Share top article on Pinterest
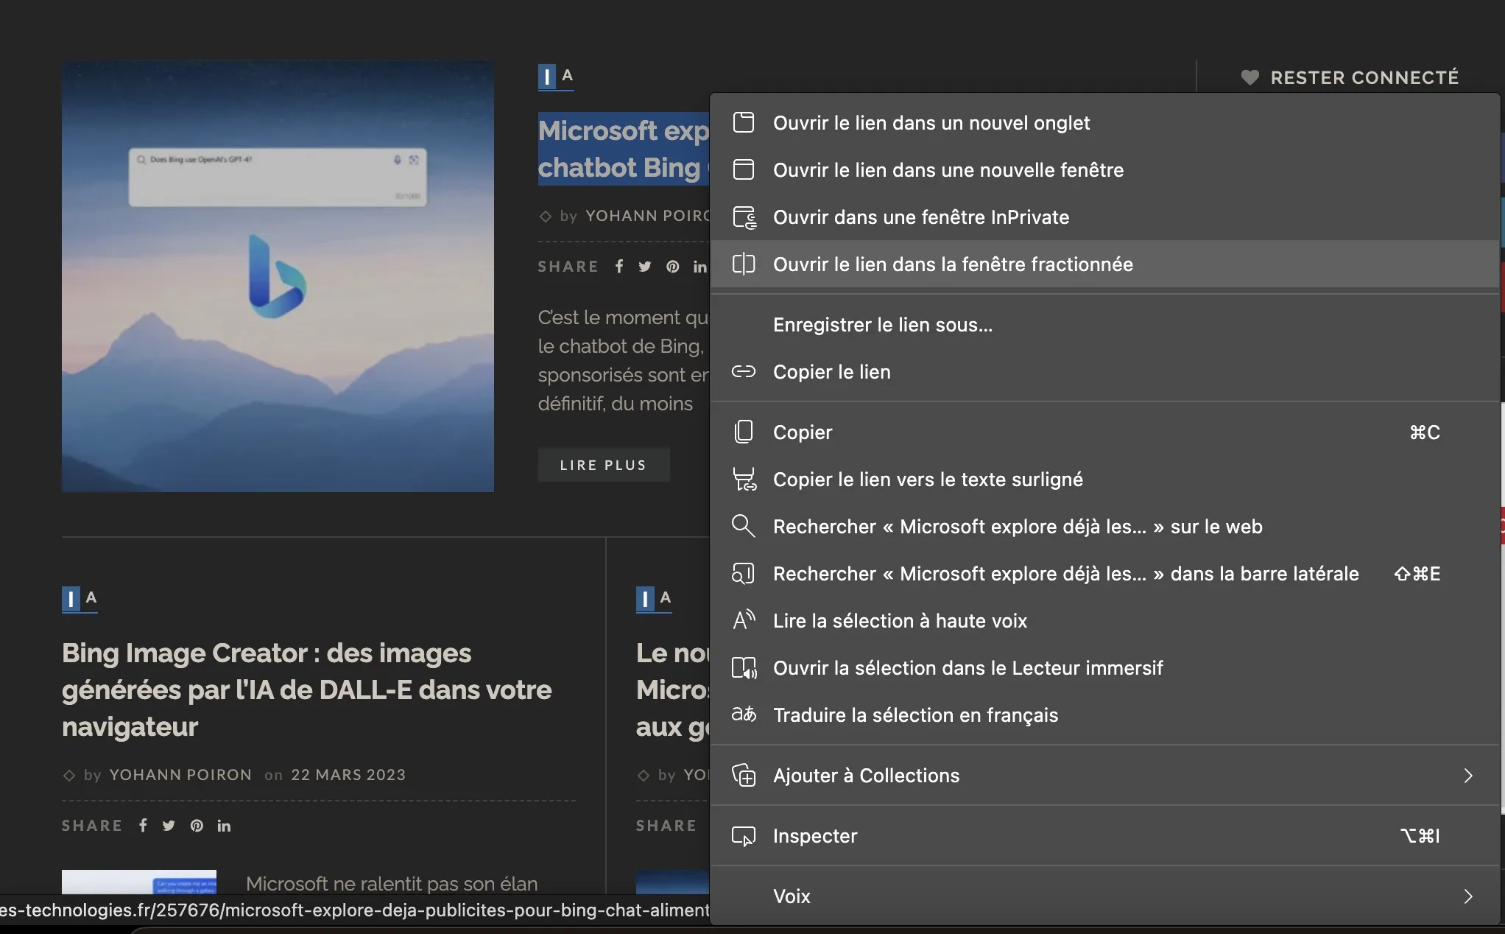This screenshot has width=1505, height=934. click(x=673, y=267)
